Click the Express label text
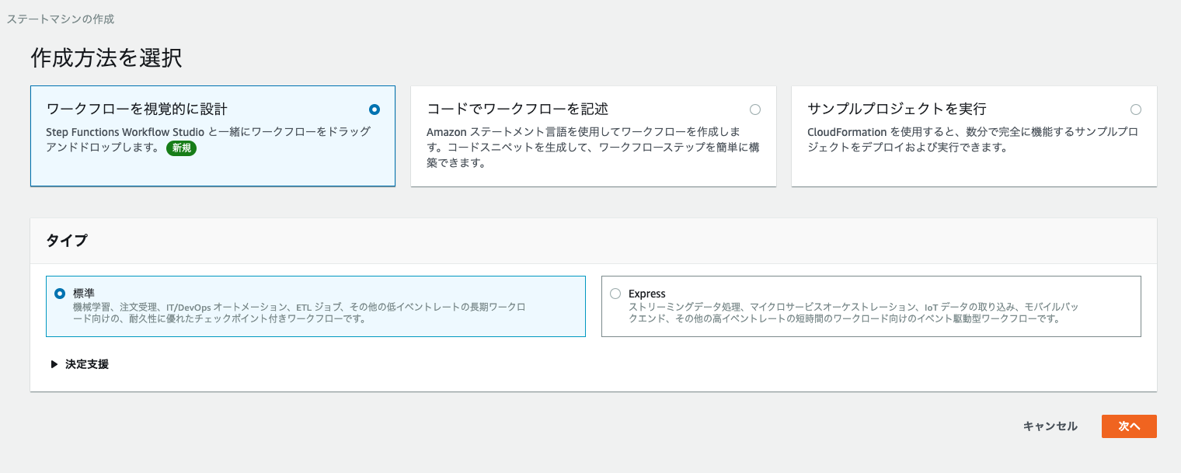 tap(647, 293)
